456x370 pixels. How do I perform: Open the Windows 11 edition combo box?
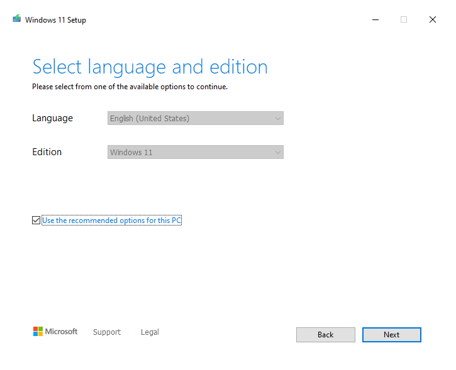click(x=196, y=152)
